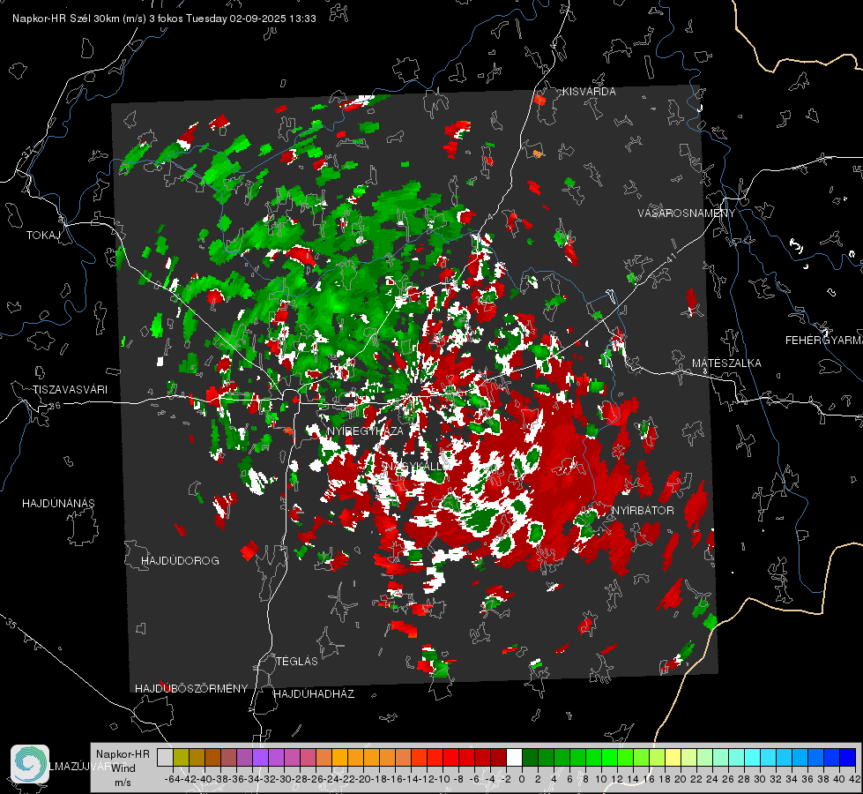The image size is (863, 794).
Task: Pick the olive swatch above -64
Action: [181, 757]
